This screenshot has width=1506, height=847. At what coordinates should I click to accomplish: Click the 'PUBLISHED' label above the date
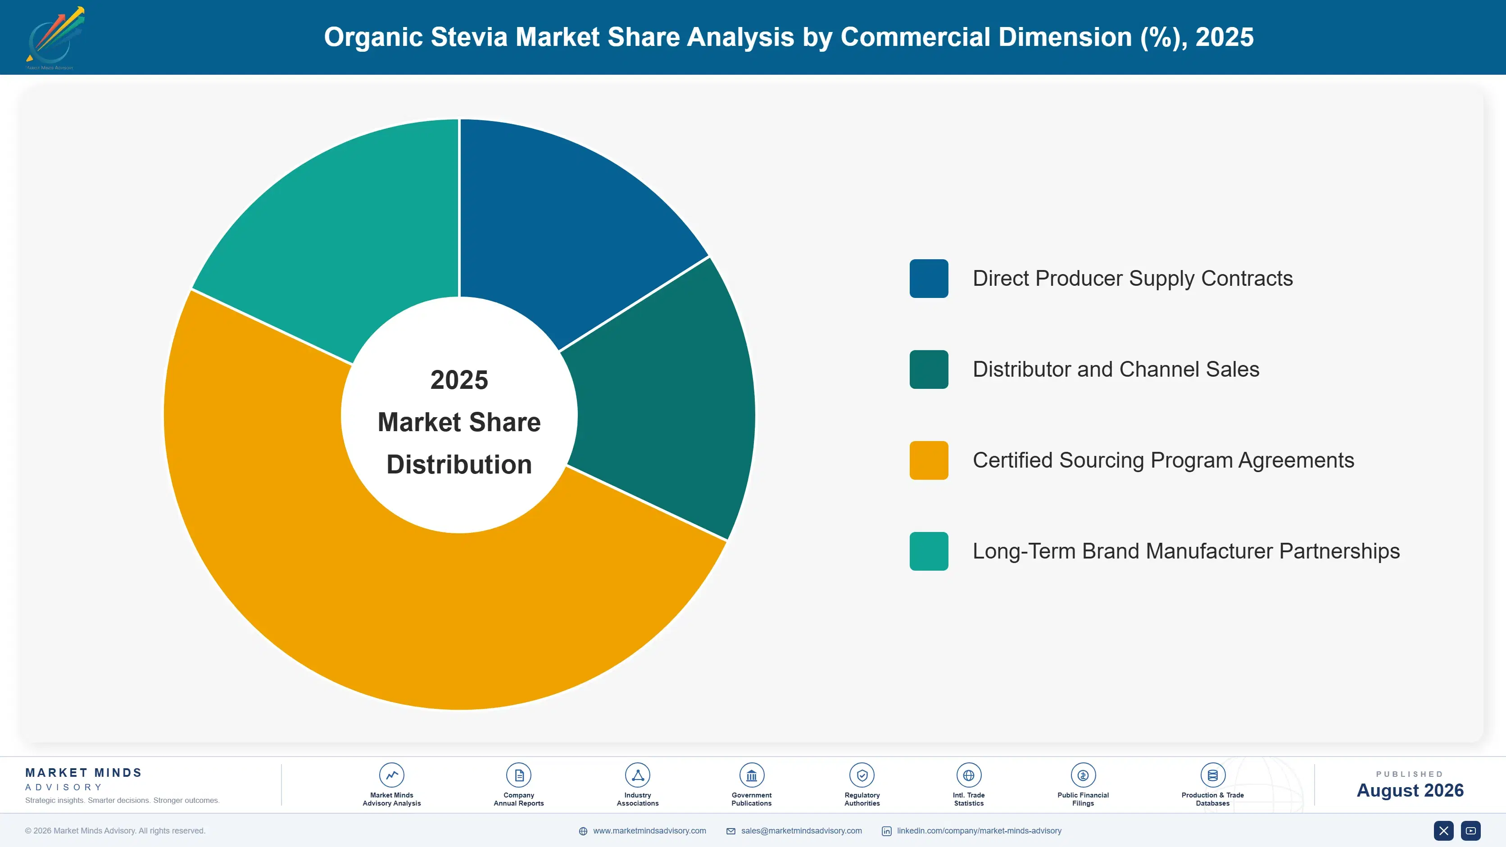(x=1410, y=774)
